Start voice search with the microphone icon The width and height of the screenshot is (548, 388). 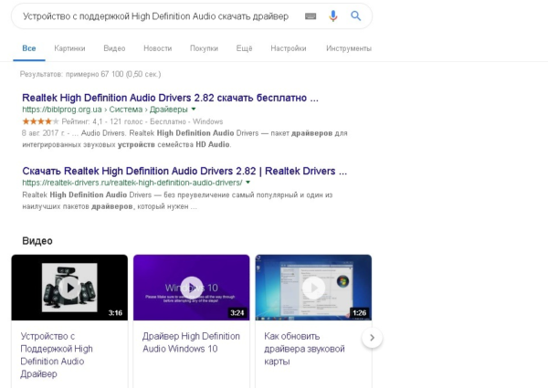pyautogui.click(x=333, y=16)
